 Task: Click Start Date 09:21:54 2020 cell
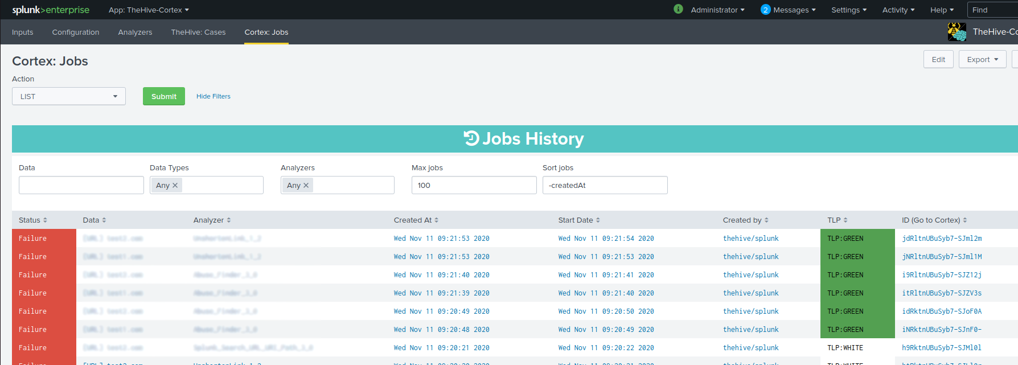tap(606, 238)
